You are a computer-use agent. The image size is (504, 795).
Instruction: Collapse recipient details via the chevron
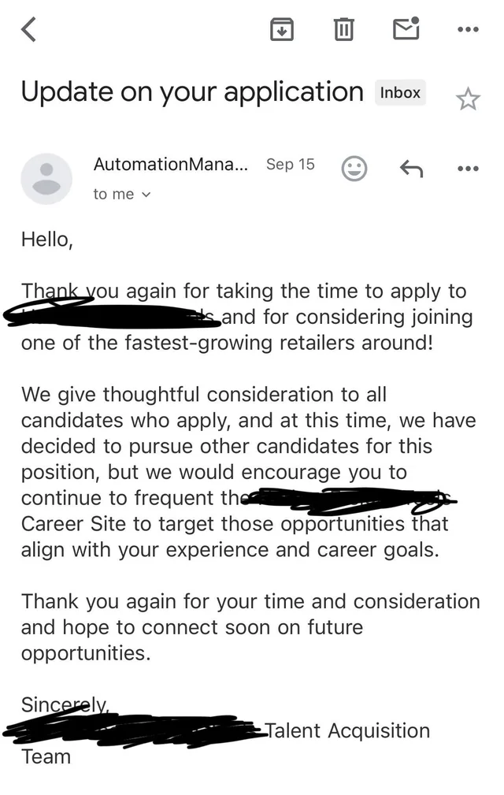[149, 195]
